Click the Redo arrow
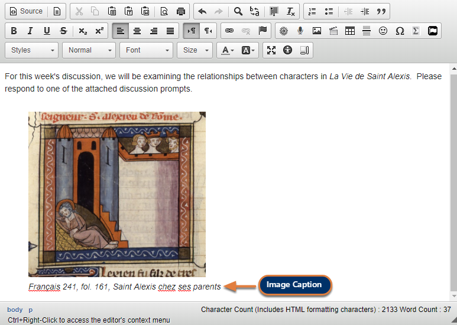The image size is (457, 325). point(219,11)
